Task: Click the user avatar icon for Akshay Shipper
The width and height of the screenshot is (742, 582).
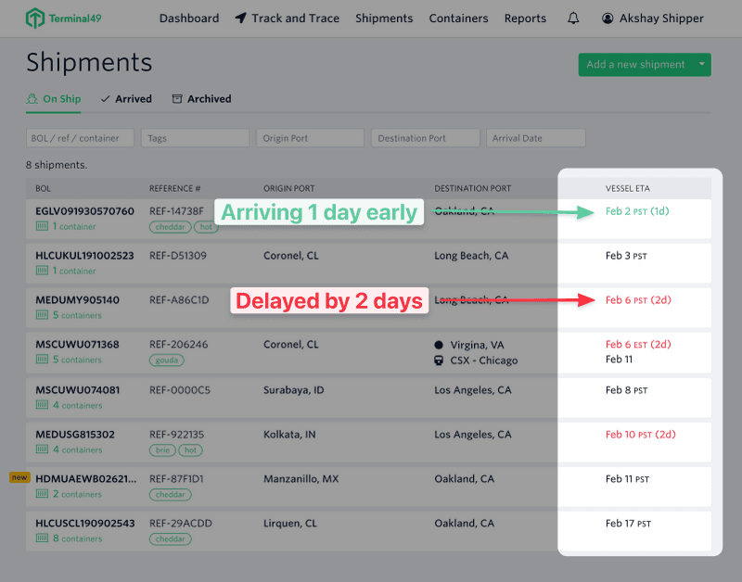Action: click(x=608, y=19)
